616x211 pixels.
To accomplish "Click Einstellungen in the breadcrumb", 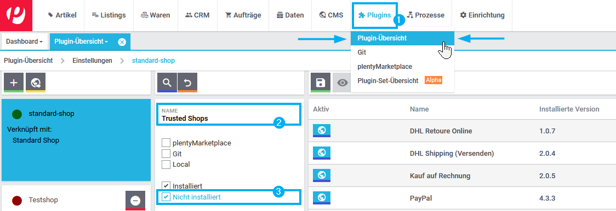I will 92,61.
